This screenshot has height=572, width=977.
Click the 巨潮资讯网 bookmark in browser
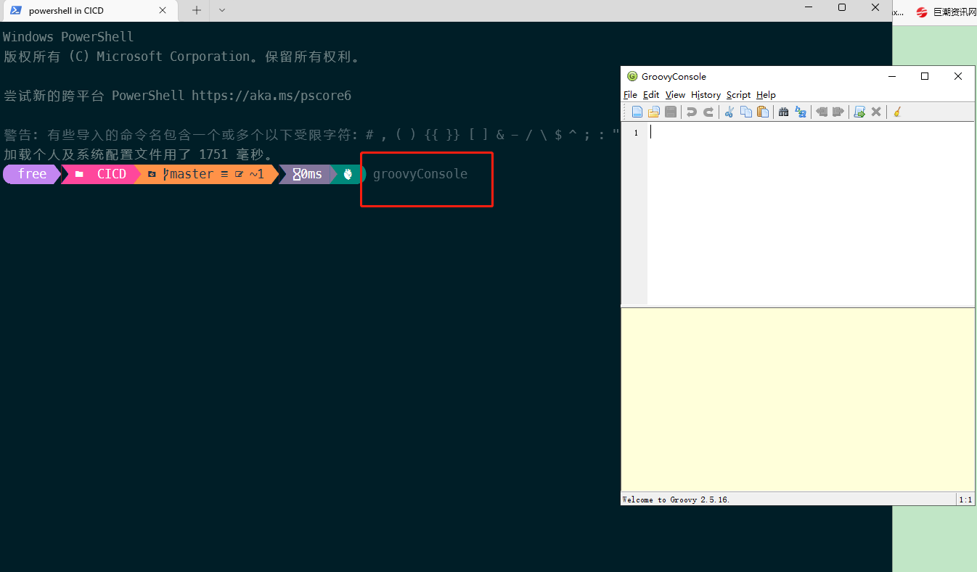(x=947, y=12)
